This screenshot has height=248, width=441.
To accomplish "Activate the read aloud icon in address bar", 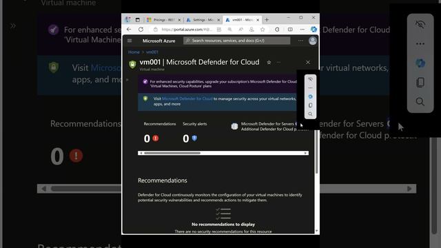I will [x=240, y=30].
